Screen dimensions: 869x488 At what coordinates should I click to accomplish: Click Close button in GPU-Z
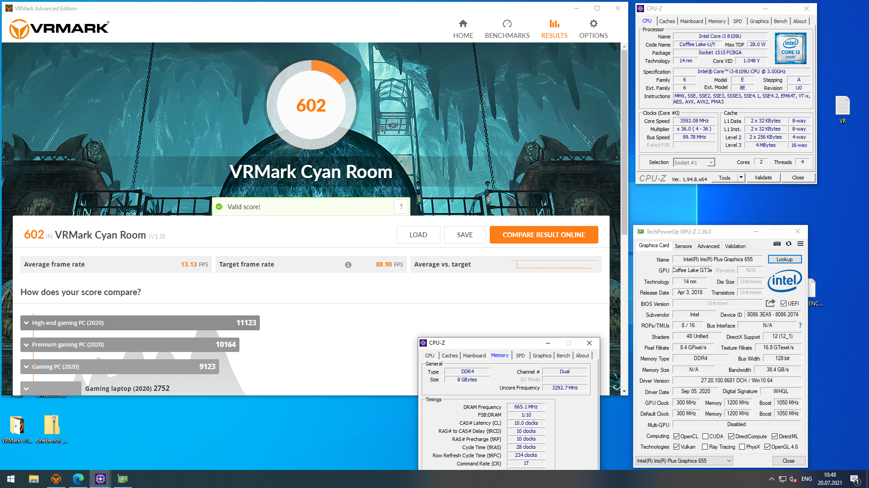click(788, 461)
